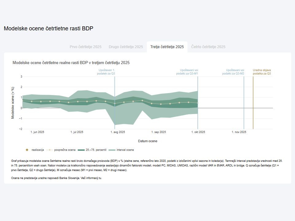Viewport: 295px width, 221px height.
Task: Click the '1. nov 2025' x-axis label
Action: click(x=239, y=132)
